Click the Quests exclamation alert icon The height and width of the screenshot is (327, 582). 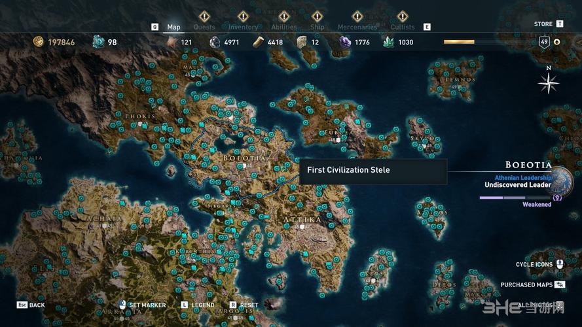click(204, 16)
